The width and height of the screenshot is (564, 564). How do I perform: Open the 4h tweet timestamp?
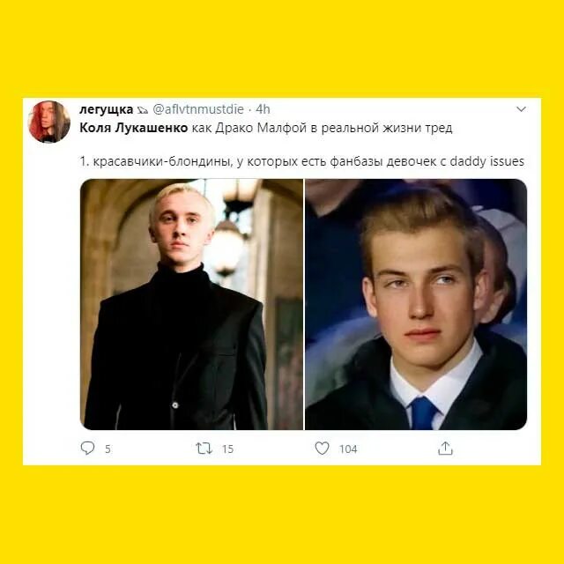click(263, 109)
